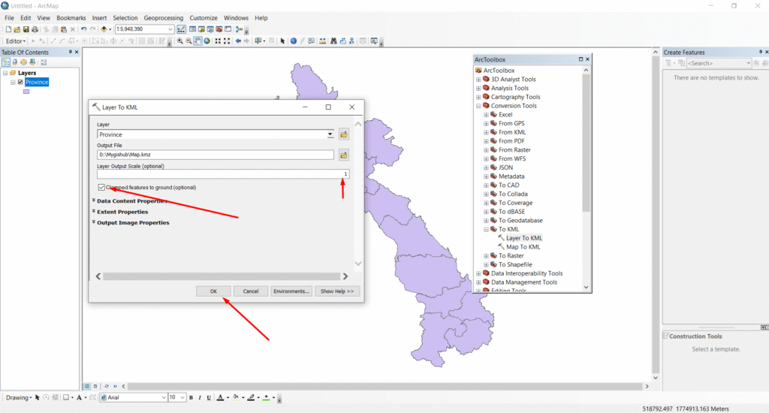Click the Create Features search box
This screenshot has height=413, width=769.
719,63
